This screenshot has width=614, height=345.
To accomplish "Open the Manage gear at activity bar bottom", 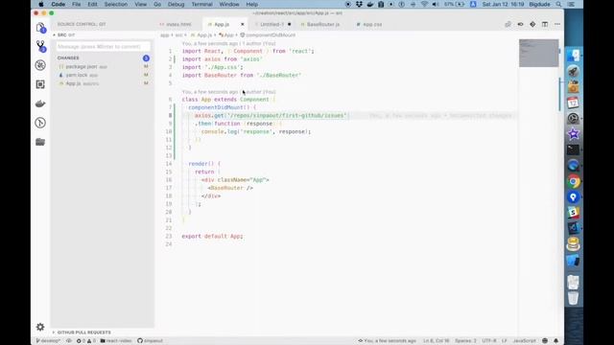I will pyautogui.click(x=40, y=327).
